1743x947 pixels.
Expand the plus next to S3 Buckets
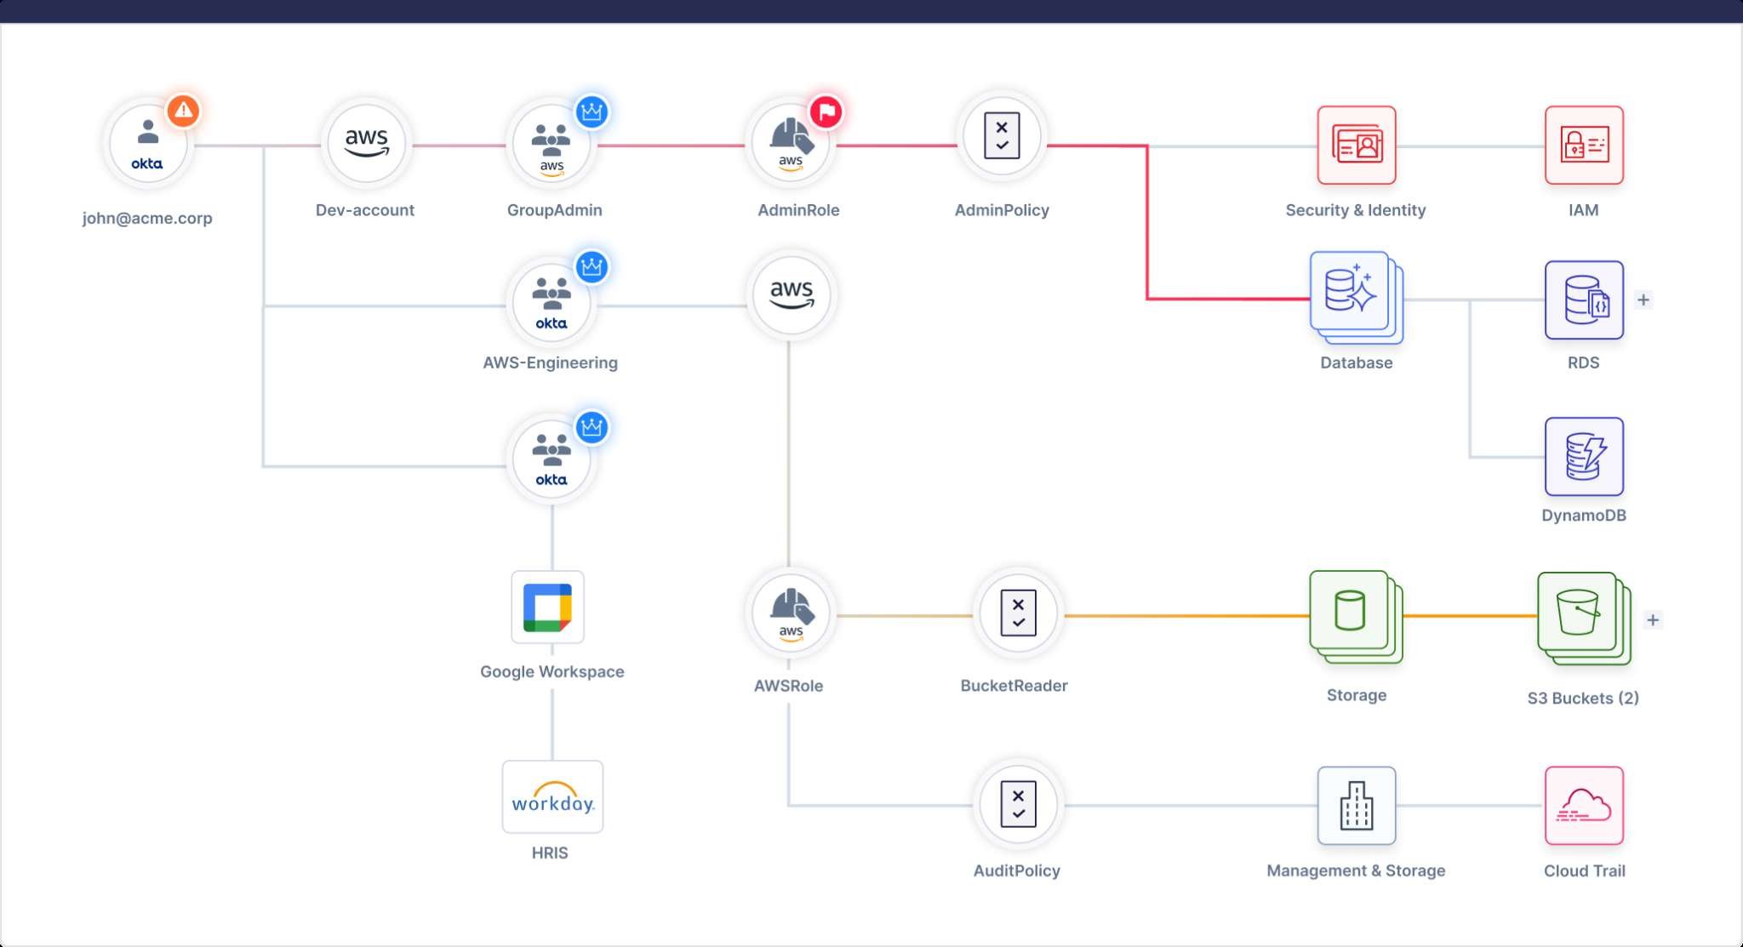pyautogui.click(x=1653, y=620)
